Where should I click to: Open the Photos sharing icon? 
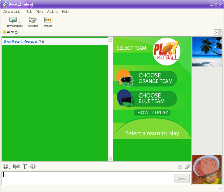[48, 20]
